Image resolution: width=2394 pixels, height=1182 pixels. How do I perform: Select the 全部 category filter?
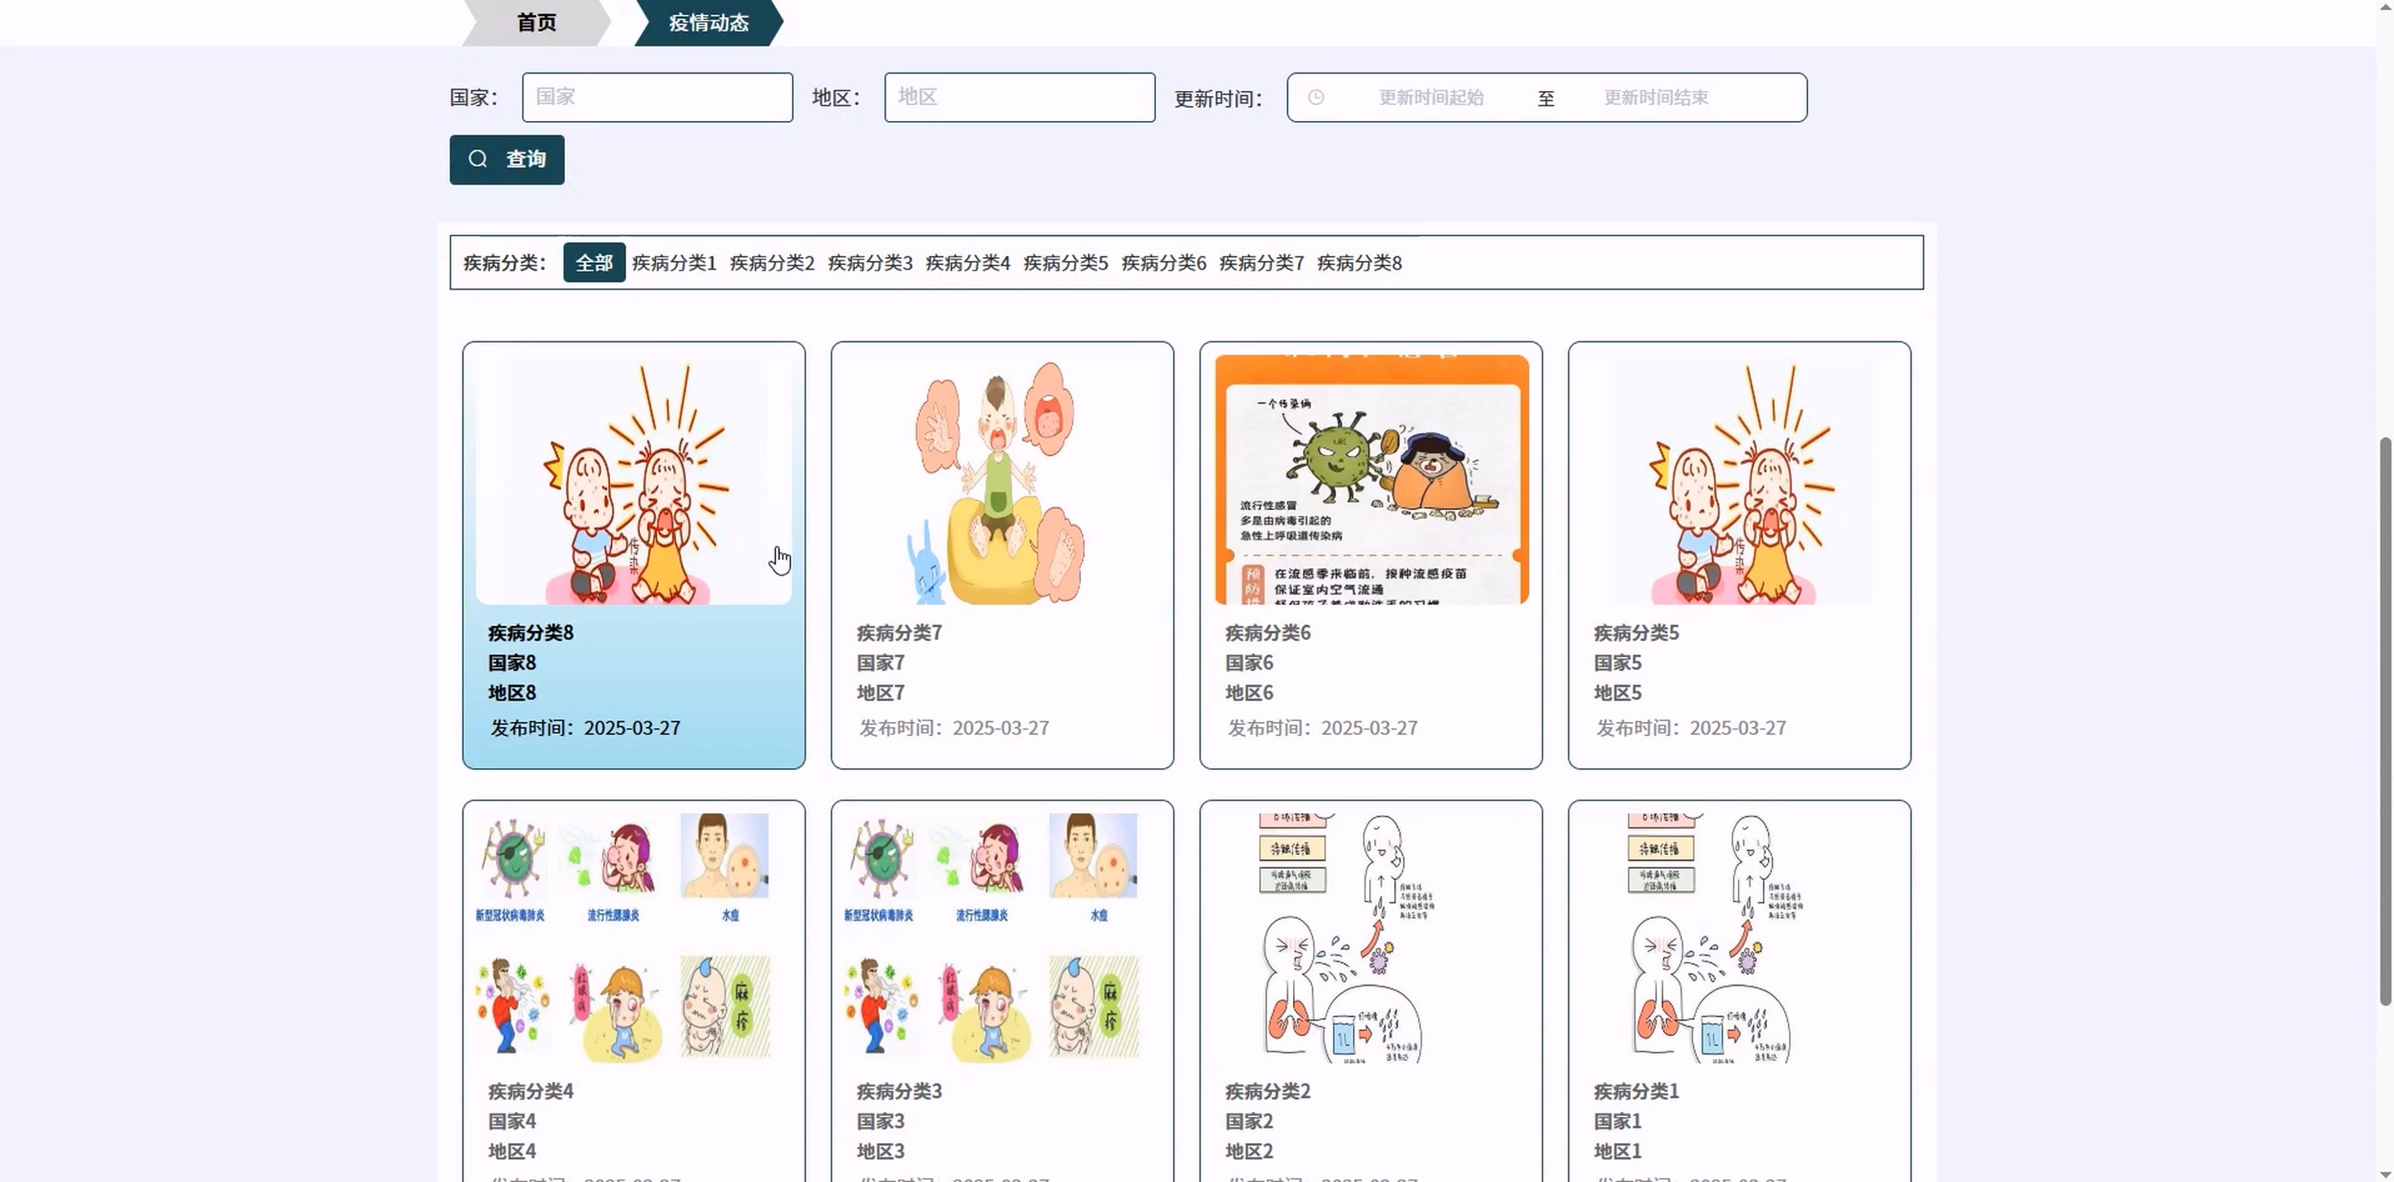(593, 263)
